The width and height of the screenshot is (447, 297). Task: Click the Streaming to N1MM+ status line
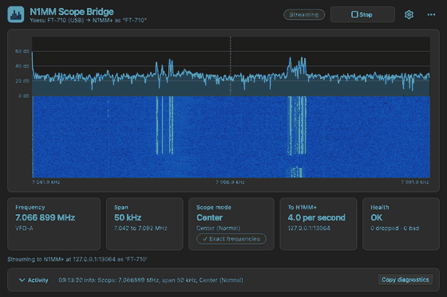(77, 259)
